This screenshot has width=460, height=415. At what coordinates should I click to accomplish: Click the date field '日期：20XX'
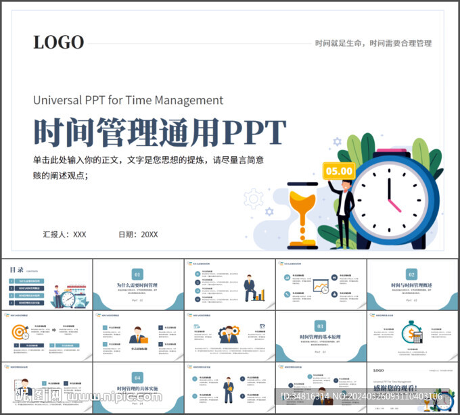click(138, 235)
